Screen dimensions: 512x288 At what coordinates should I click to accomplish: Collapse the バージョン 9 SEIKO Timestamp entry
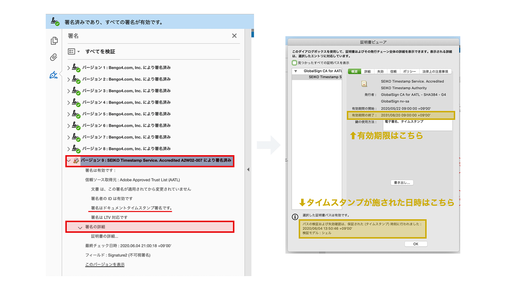[69, 161]
